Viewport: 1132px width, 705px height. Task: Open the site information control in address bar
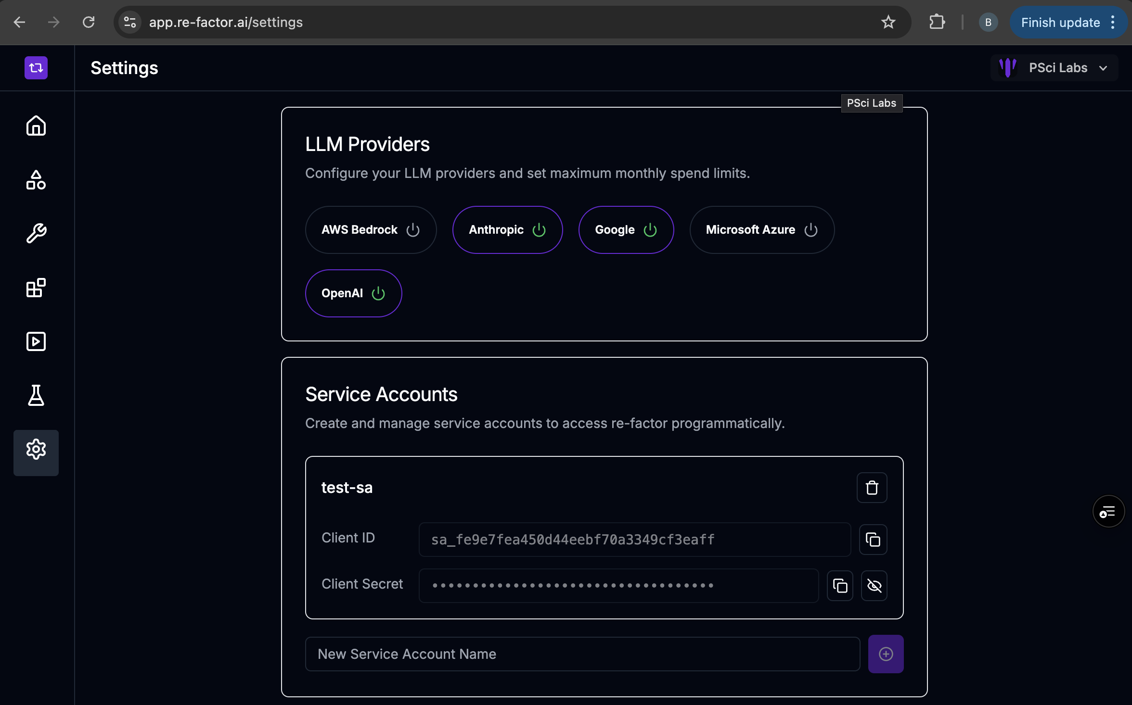pyautogui.click(x=130, y=22)
